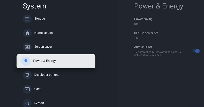
Task: Click the Power saving Off value
Action: 136,24
